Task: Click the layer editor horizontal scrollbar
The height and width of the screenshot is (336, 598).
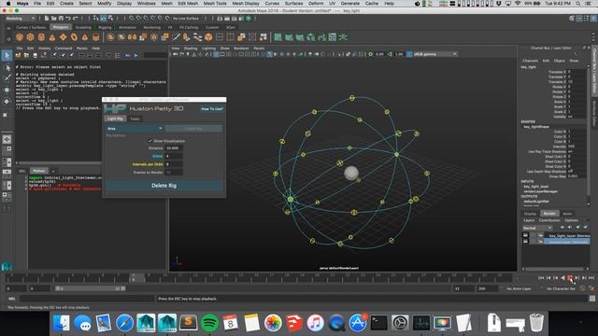Action: point(555,269)
